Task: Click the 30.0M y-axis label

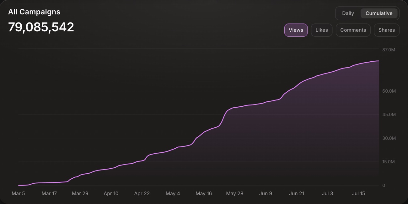Action: [x=389, y=138]
